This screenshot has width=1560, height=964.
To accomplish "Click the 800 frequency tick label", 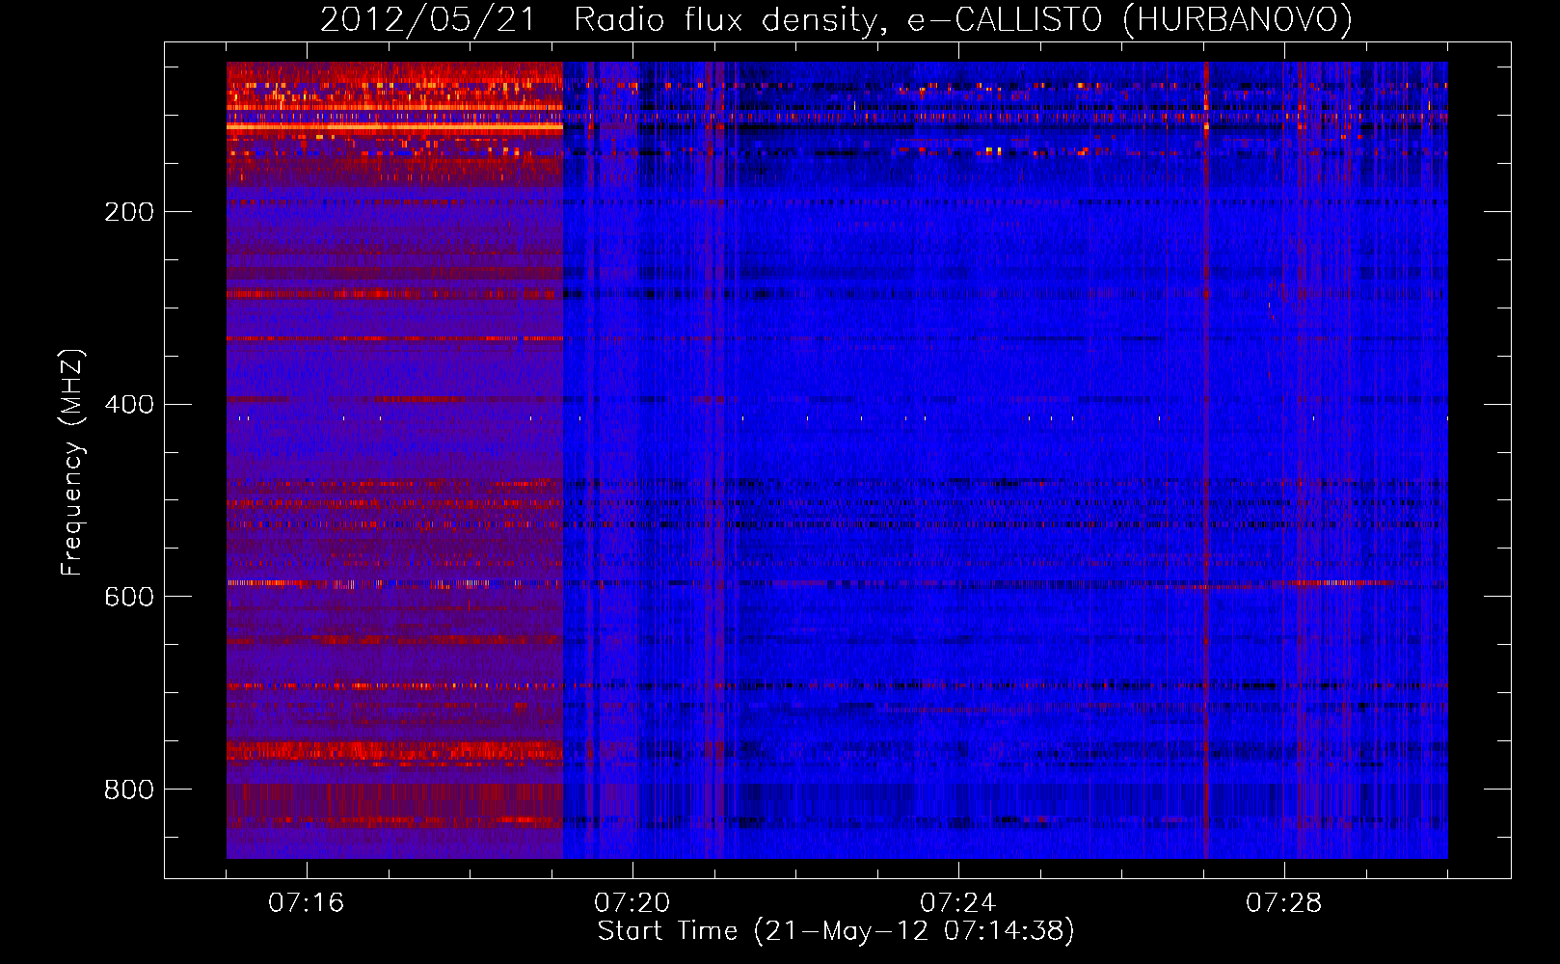I will tap(129, 790).
